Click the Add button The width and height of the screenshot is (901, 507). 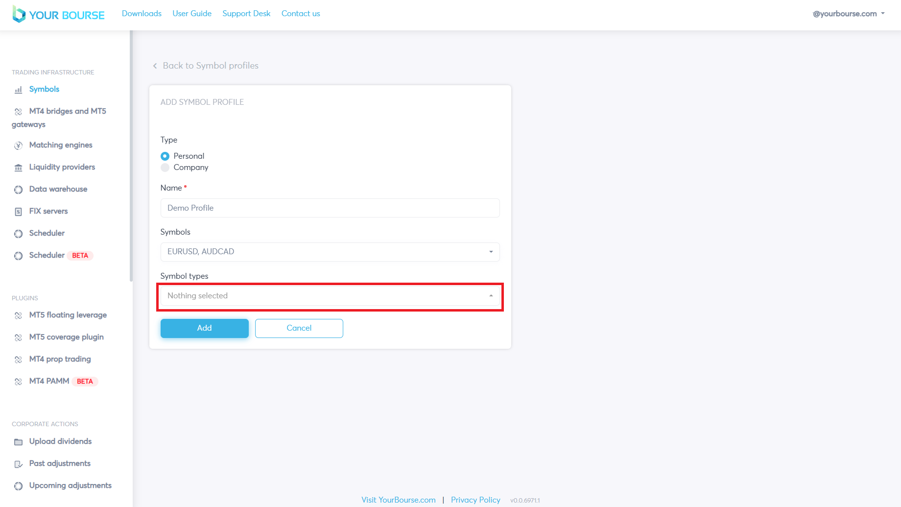[x=205, y=328]
